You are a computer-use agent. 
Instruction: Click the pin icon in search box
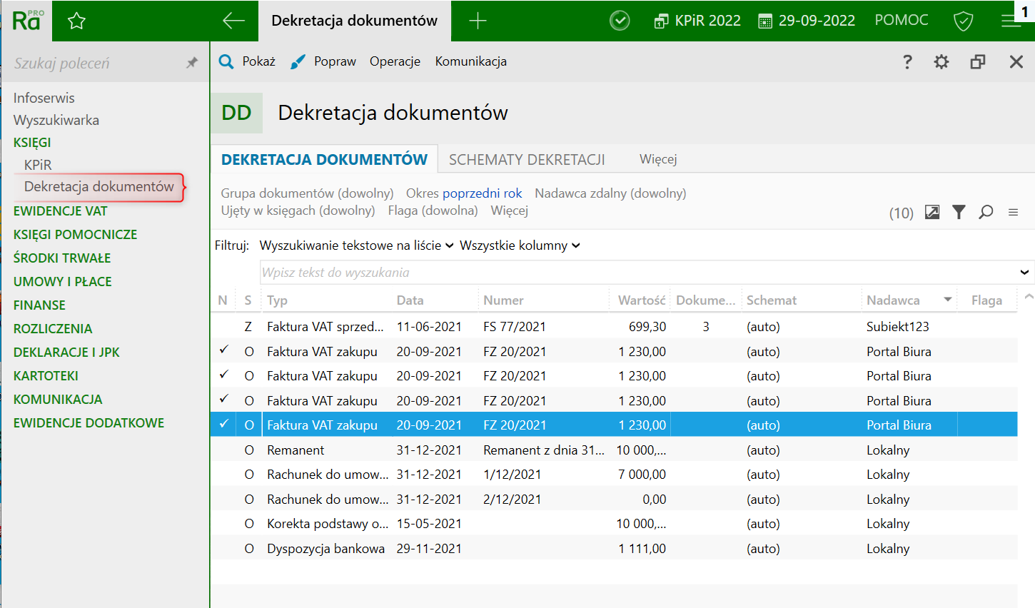(x=191, y=63)
